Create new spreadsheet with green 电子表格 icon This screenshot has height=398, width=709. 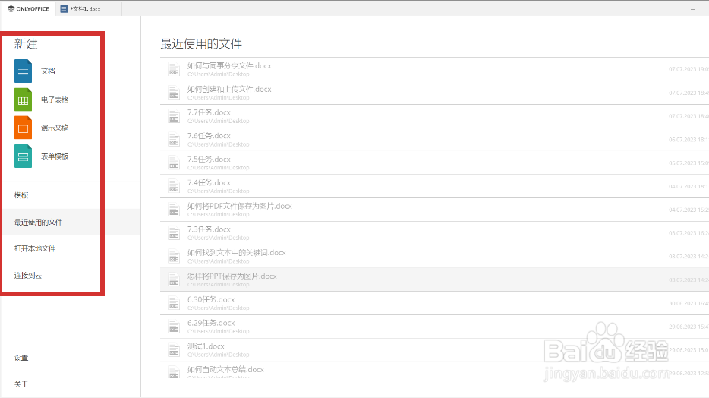(23, 99)
